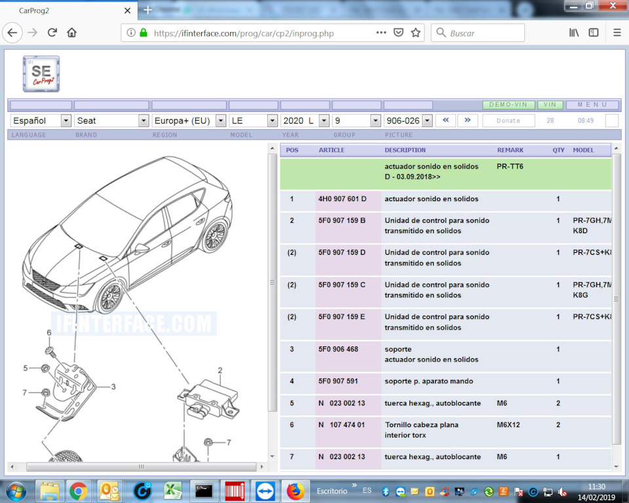Viewport: 629px width, 503px height.
Task: Open the DEMO-VIN search
Action: [508, 105]
